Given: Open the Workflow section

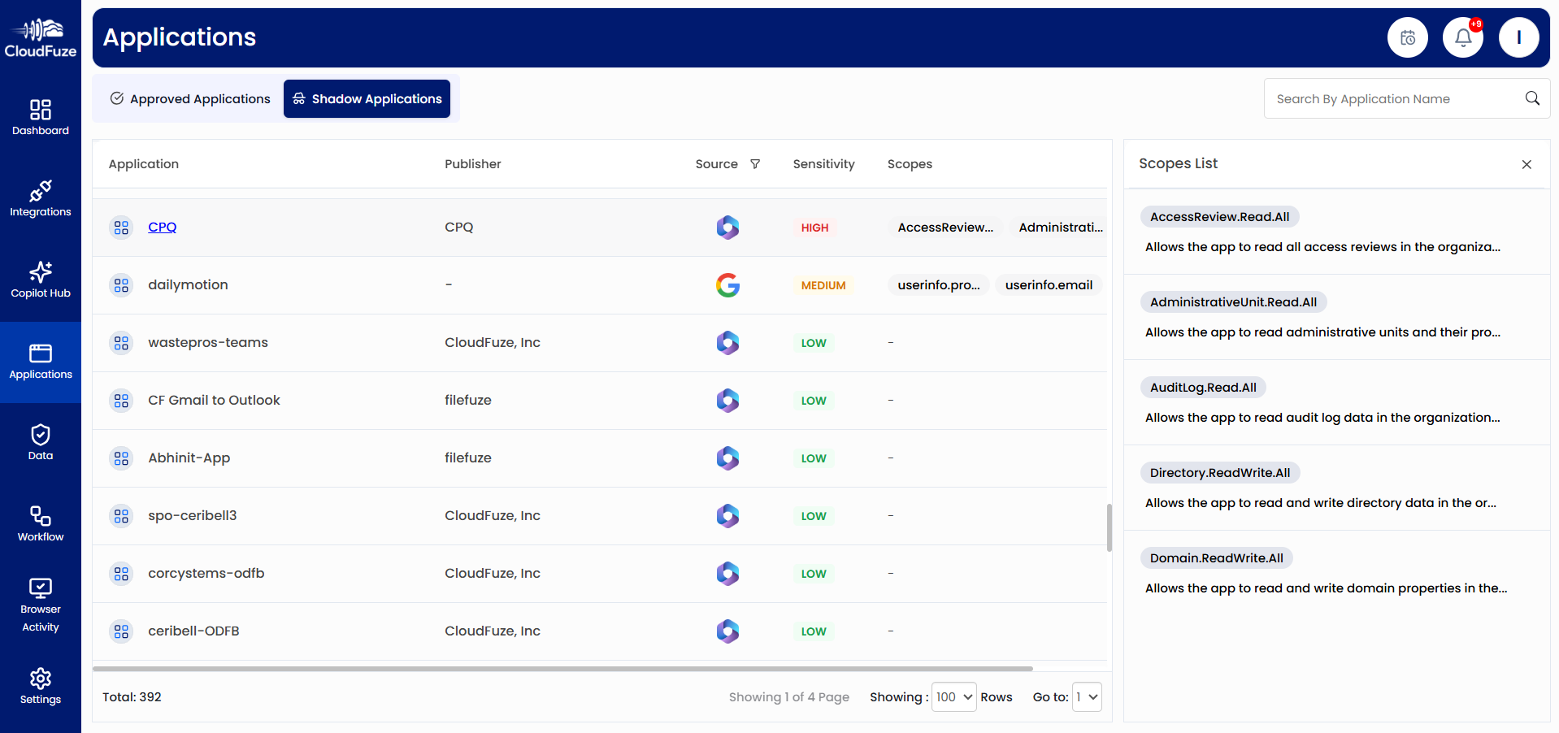Looking at the screenshot, I should click(40, 523).
